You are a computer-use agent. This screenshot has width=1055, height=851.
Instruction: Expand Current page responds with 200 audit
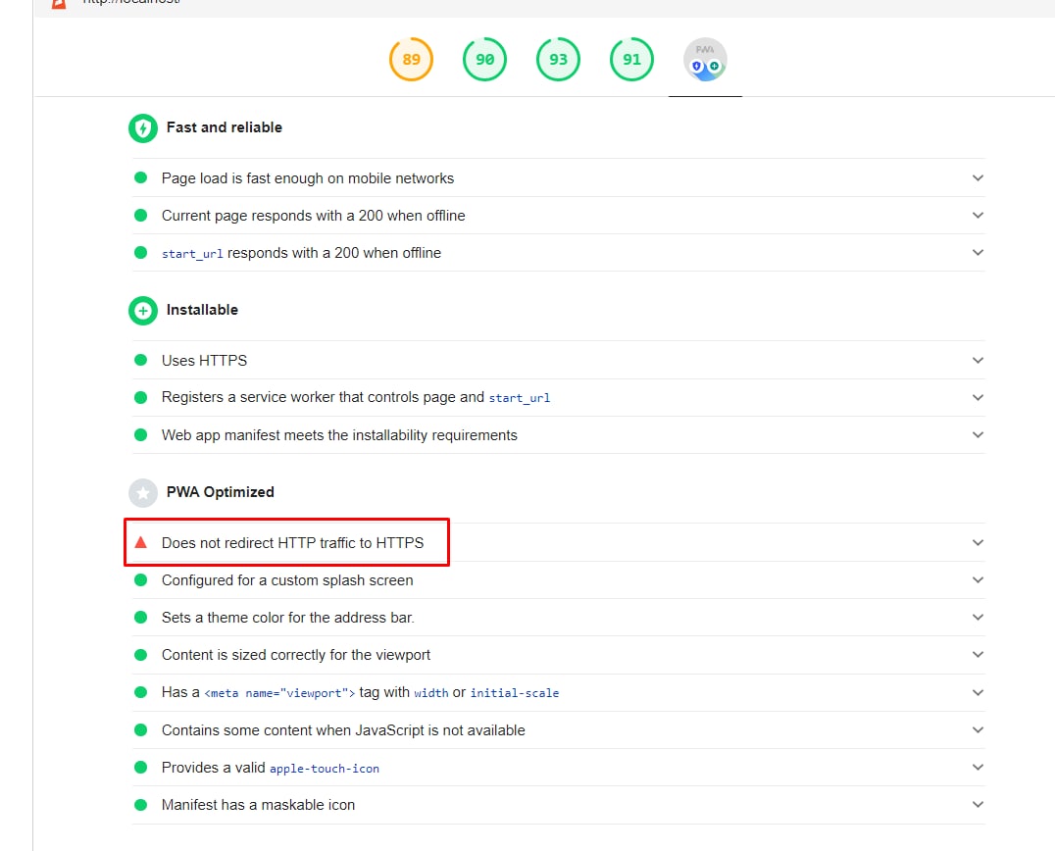click(978, 216)
